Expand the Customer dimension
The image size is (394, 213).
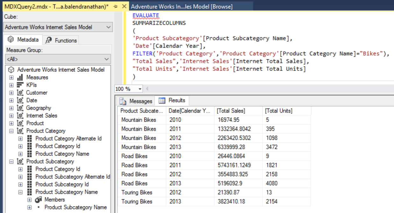point(11,93)
